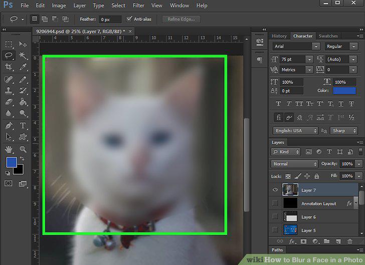Toggle All Caps text style
This screenshot has width=365, height=265.
(x=299, y=104)
